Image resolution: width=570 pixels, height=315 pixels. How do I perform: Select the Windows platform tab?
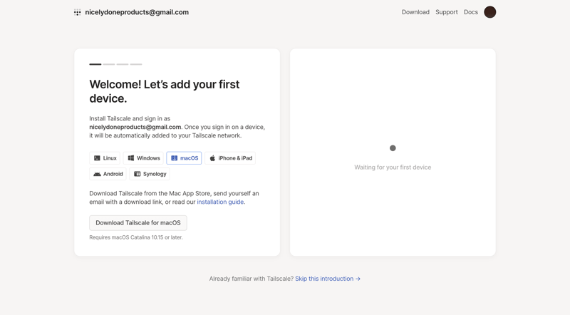(x=144, y=158)
